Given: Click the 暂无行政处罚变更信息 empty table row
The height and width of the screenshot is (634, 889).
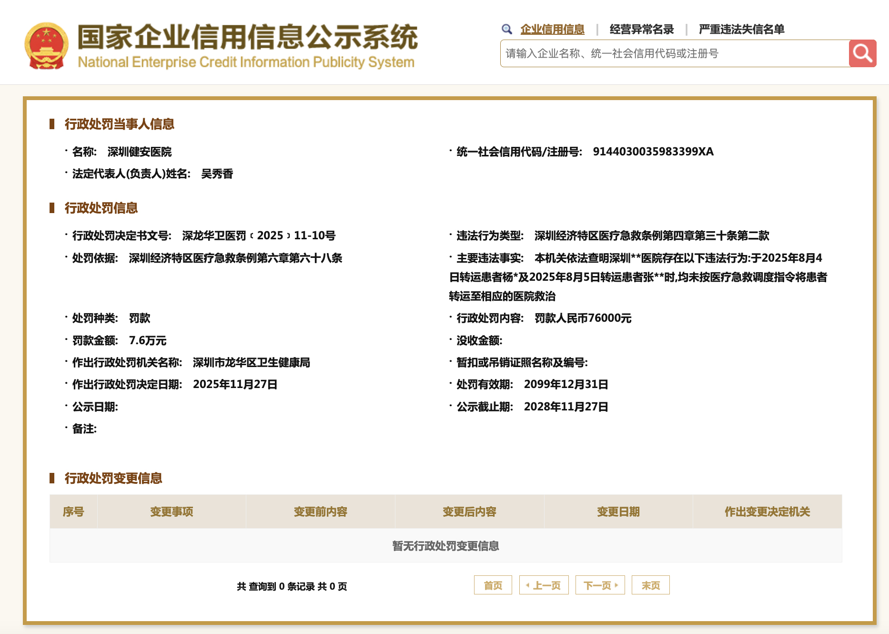Looking at the screenshot, I should tap(445, 546).
